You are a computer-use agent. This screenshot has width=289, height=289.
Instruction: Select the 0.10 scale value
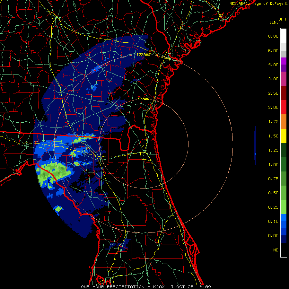point(273,222)
